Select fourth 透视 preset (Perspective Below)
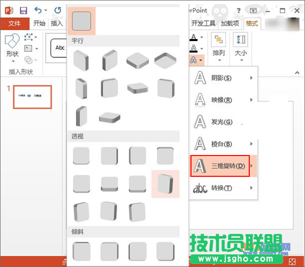The width and height of the screenshot is (305, 267). [x=165, y=156]
